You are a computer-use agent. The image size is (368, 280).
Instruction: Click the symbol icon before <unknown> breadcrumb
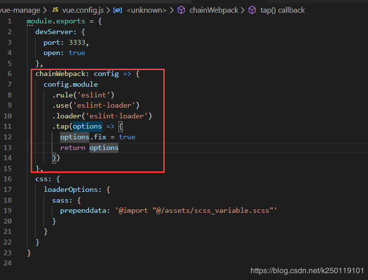117,10
